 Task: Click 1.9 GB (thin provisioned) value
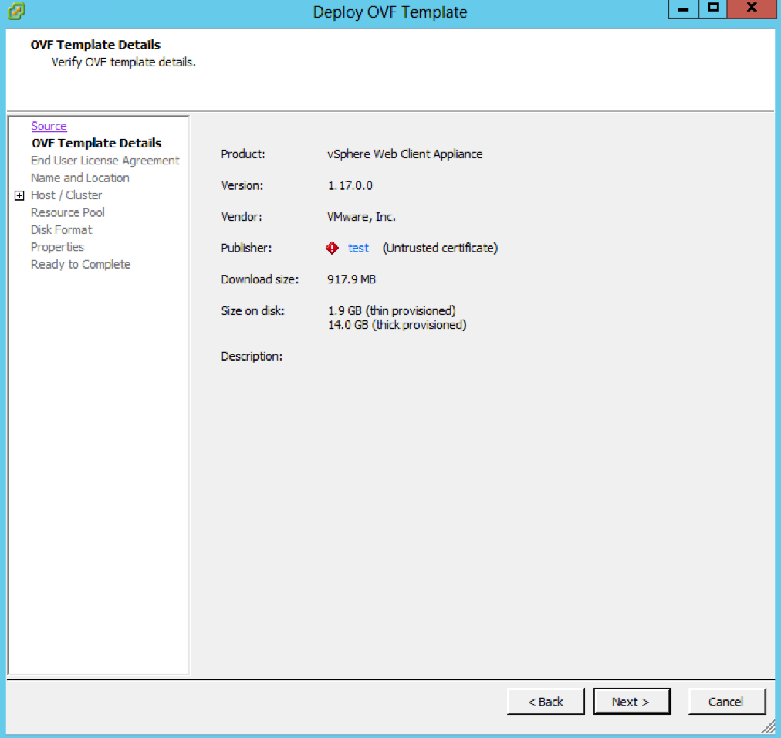[391, 311]
